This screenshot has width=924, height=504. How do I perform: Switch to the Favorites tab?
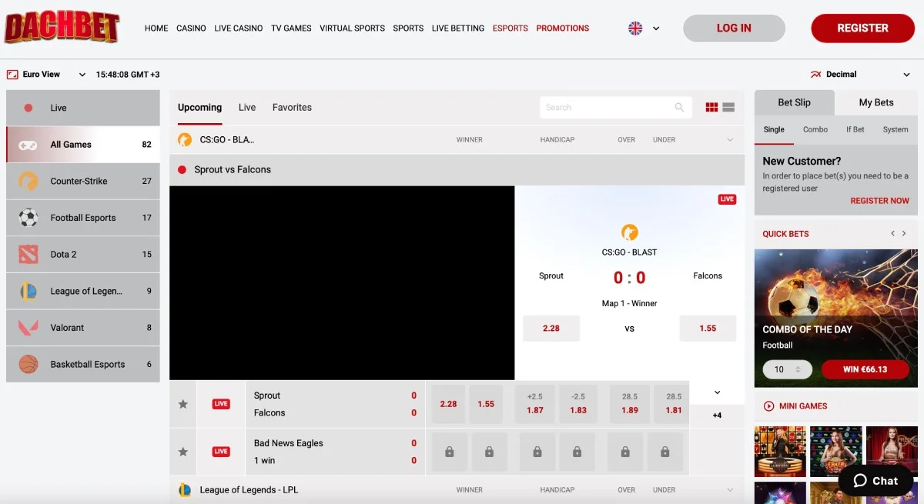pos(292,108)
